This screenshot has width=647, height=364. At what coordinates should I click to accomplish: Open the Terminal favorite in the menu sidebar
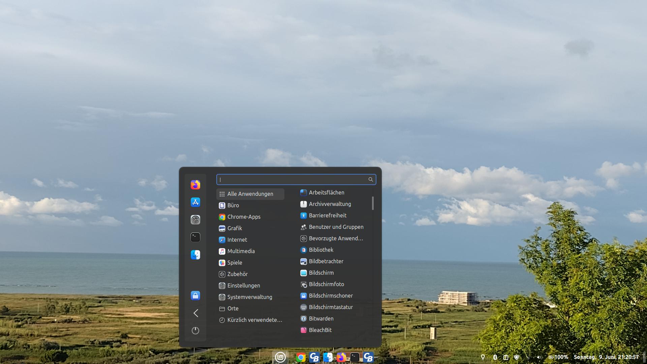click(195, 237)
